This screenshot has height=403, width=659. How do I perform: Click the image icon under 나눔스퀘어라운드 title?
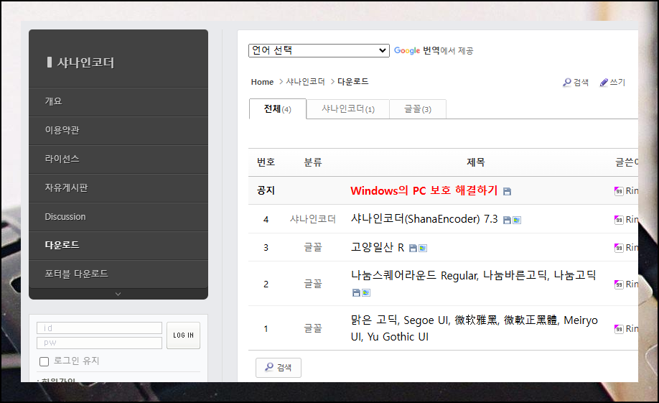(x=366, y=293)
